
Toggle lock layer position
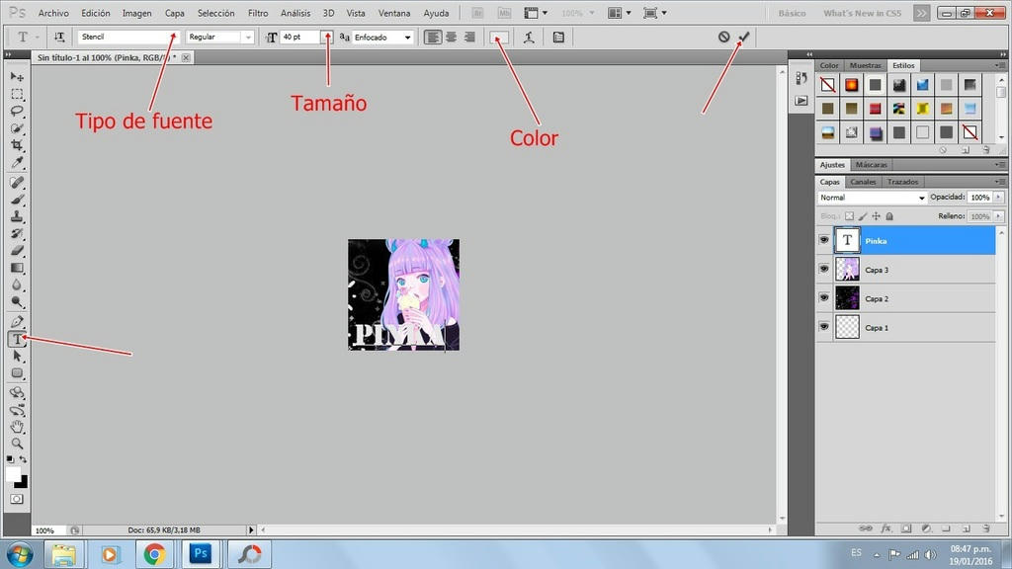click(x=876, y=216)
